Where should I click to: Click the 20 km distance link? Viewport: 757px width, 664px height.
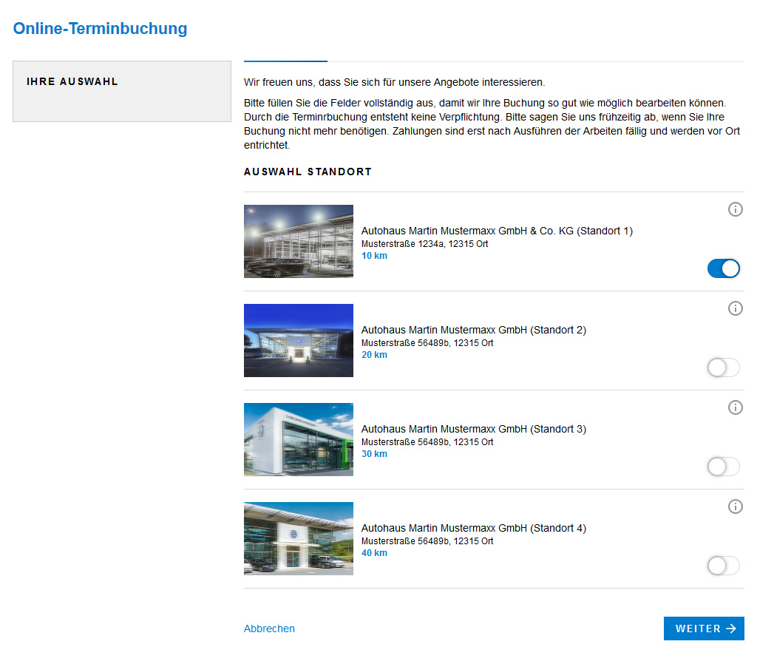click(374, 354)
